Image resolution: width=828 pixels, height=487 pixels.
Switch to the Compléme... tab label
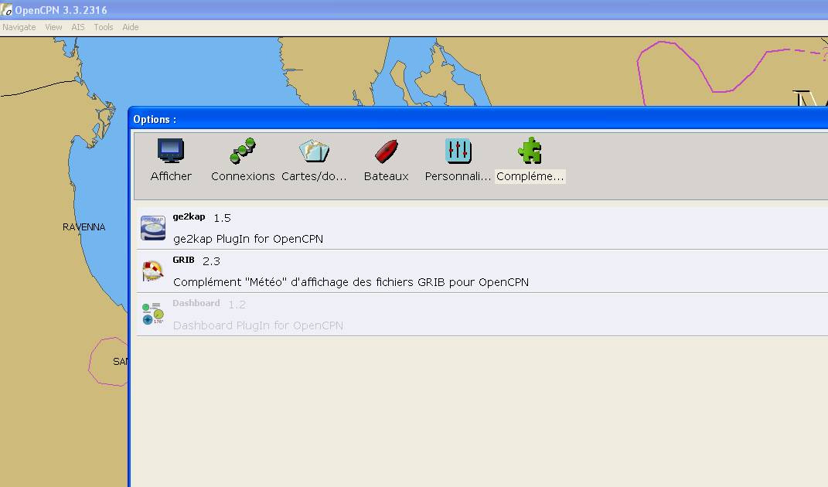point(530,176)
